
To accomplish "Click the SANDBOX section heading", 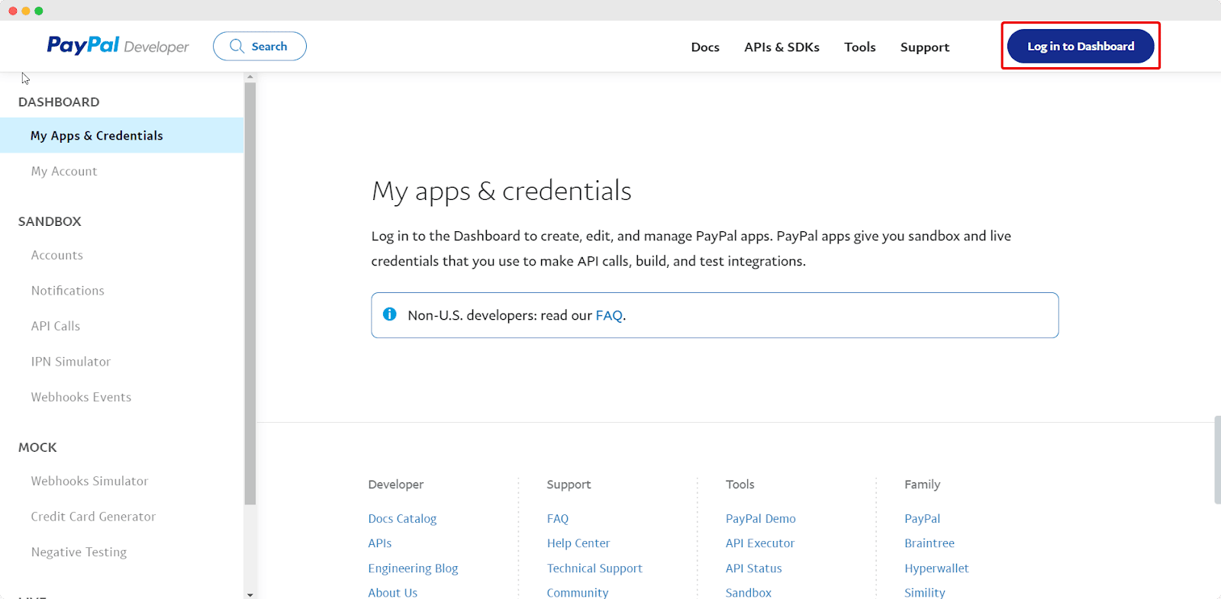I will click(50, 221).
